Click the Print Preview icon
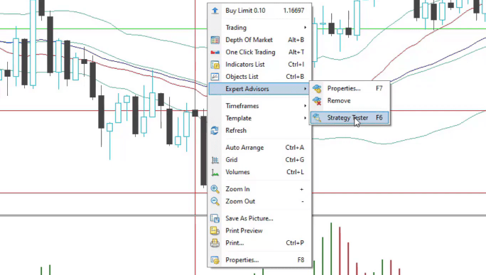Screen dimensions: 486x275 (x=215, y=231)
